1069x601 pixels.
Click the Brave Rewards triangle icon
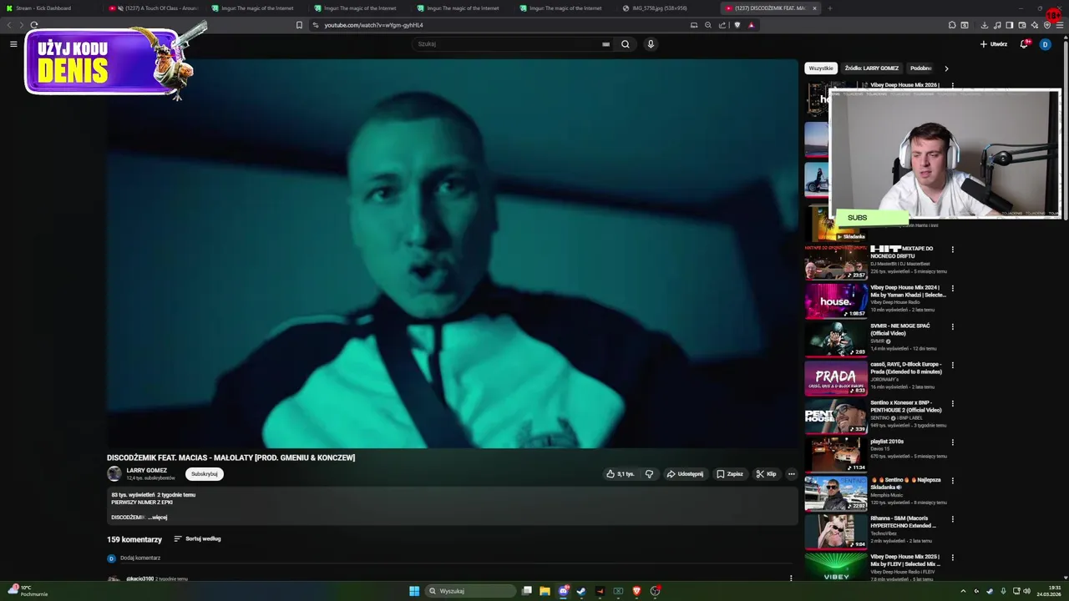coord(751,25)
